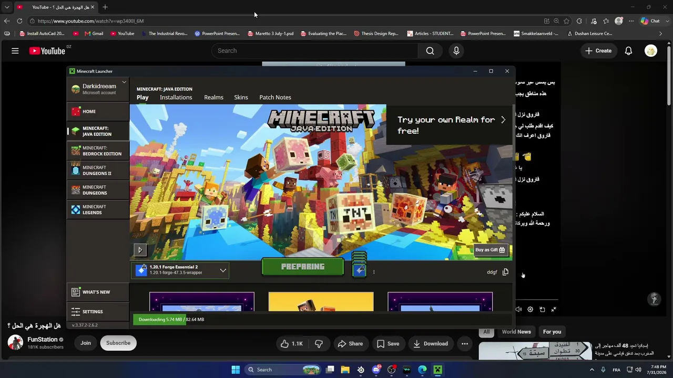Open the YouTube guide hamburger menu
Image resolution: width=673 pixels, height=378 pixels.
(x=15, y=51)
